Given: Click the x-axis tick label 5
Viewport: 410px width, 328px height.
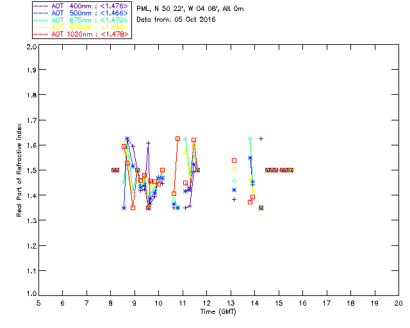Looking at the screenshot, I should coord(38,303).
